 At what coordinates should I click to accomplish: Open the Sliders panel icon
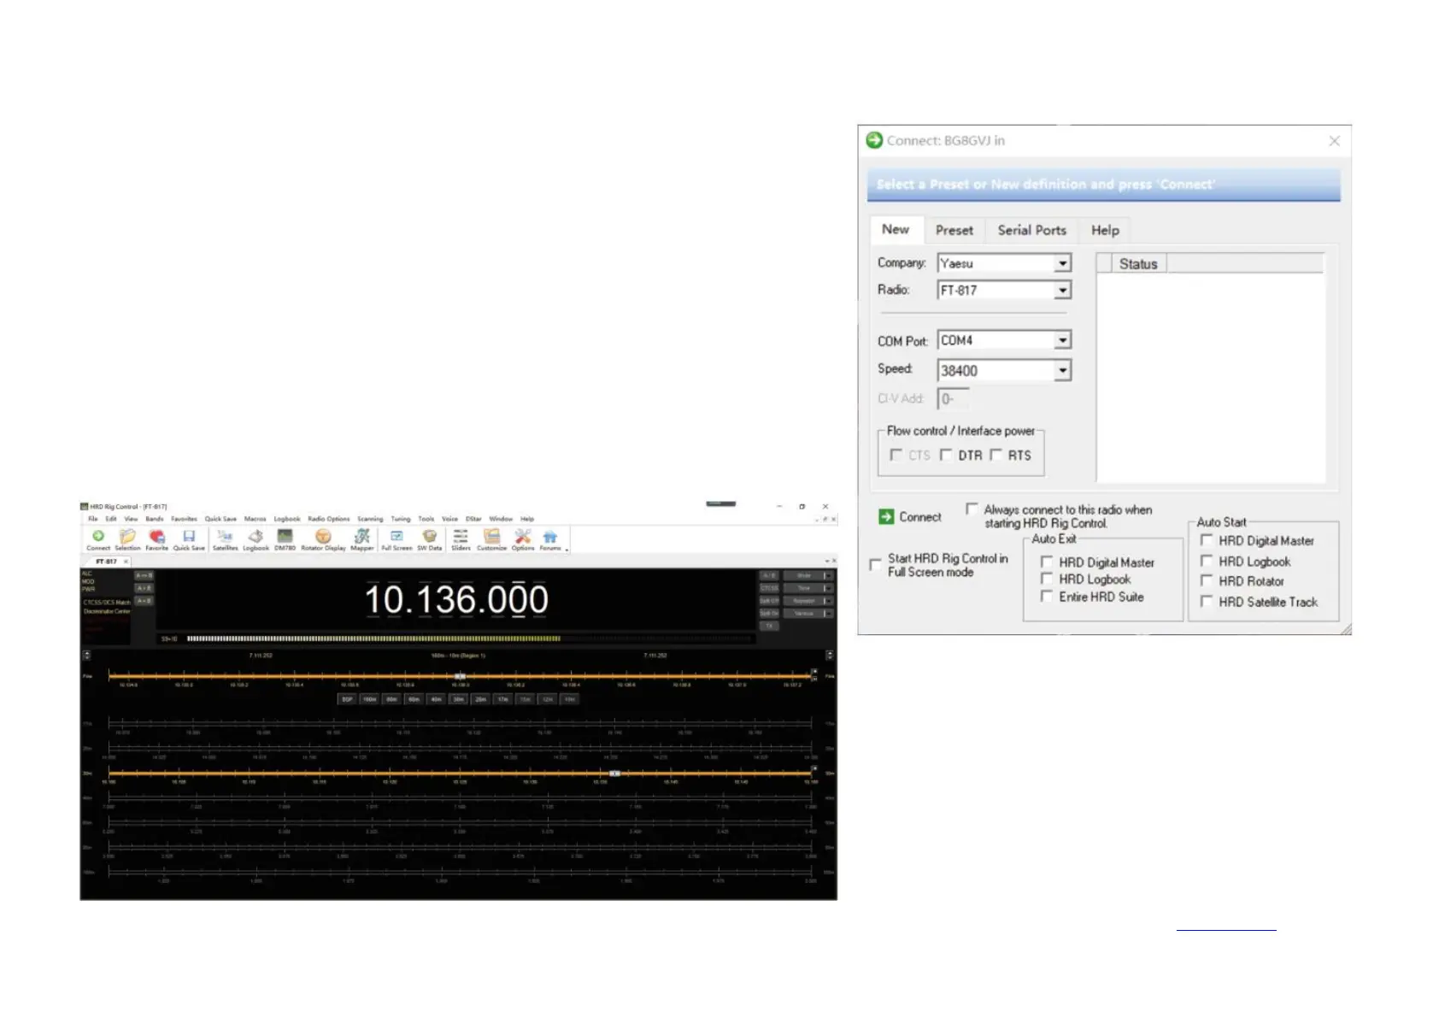point(461,538)
